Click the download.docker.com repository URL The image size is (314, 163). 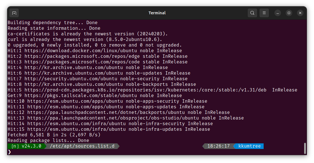(81, 51)
